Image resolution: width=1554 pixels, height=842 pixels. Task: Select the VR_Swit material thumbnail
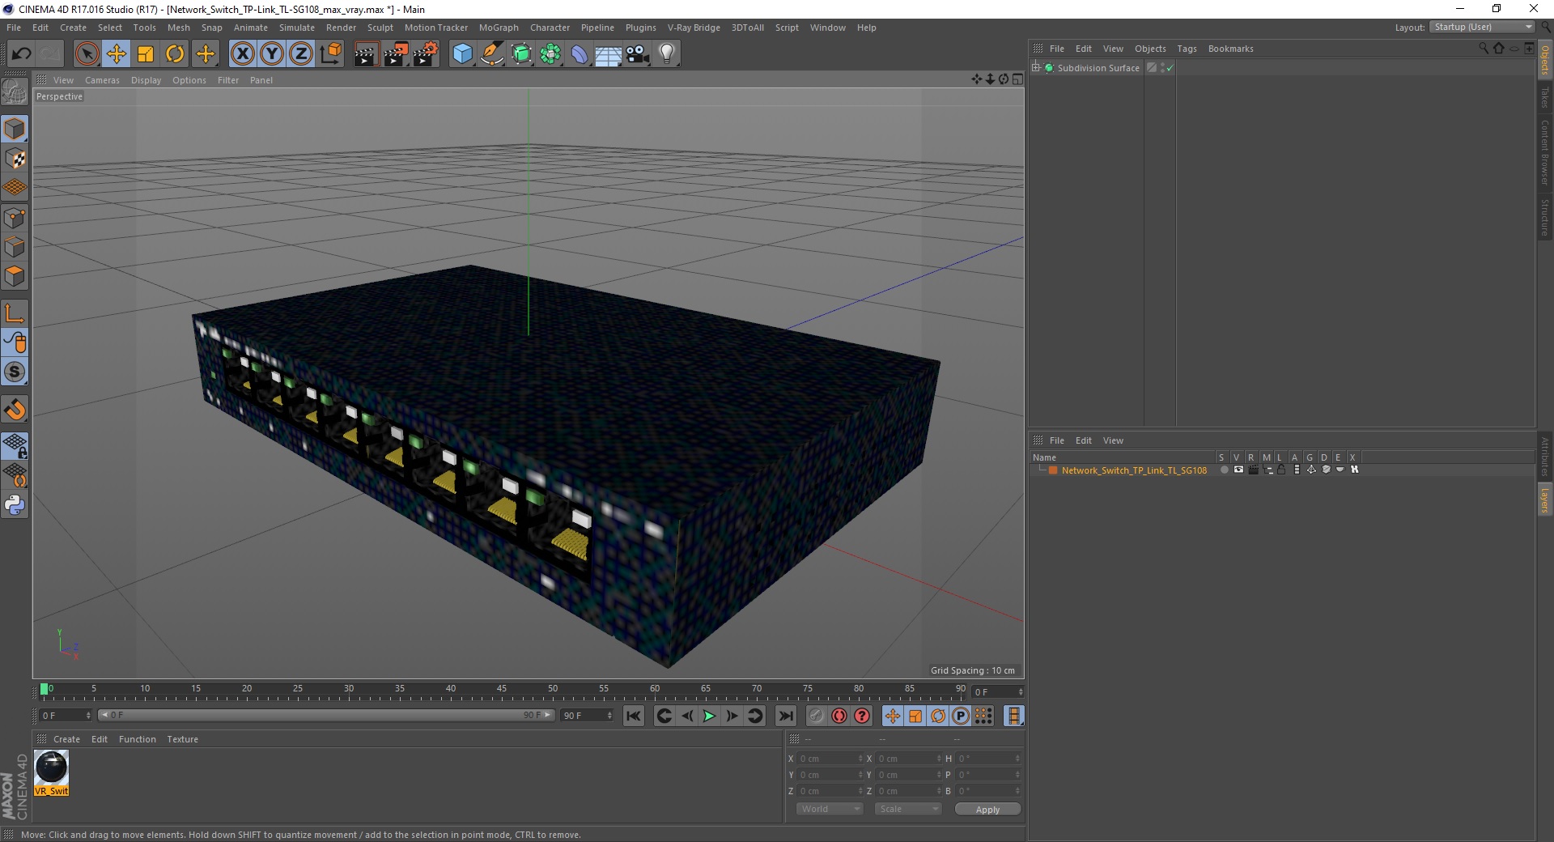point(52,772)
